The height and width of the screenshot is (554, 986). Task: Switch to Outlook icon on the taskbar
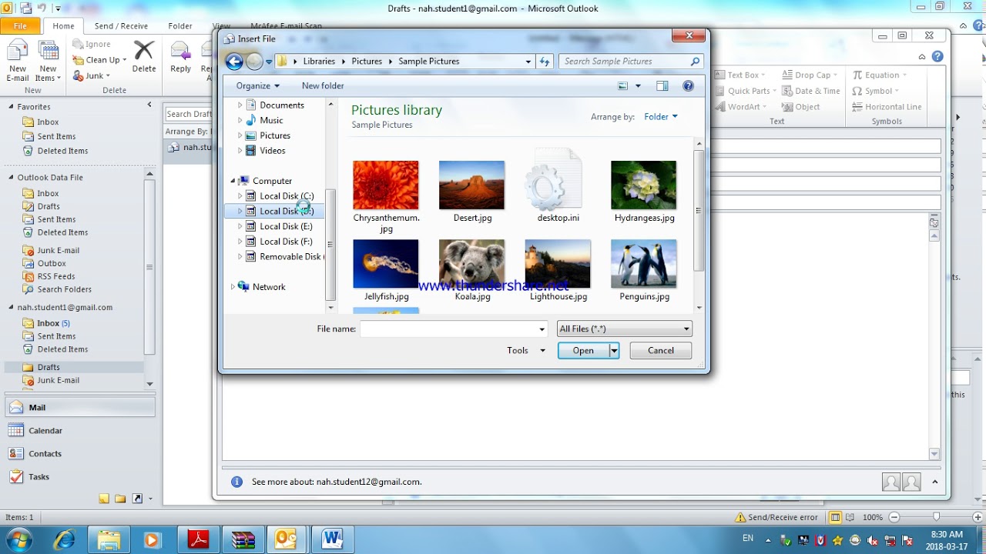(286, 539)
